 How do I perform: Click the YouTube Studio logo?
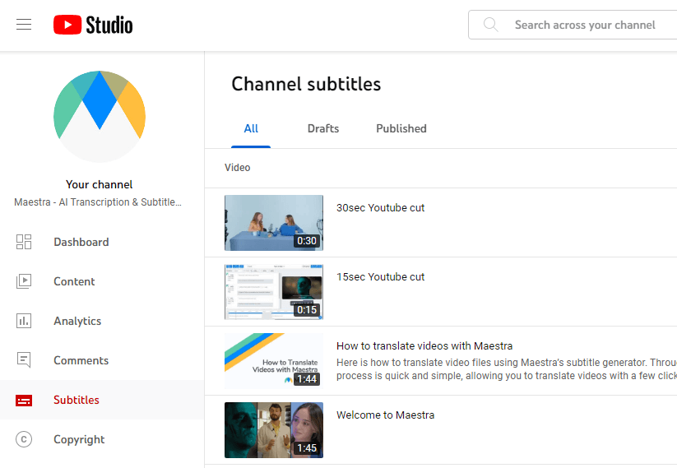pos(93,25)
